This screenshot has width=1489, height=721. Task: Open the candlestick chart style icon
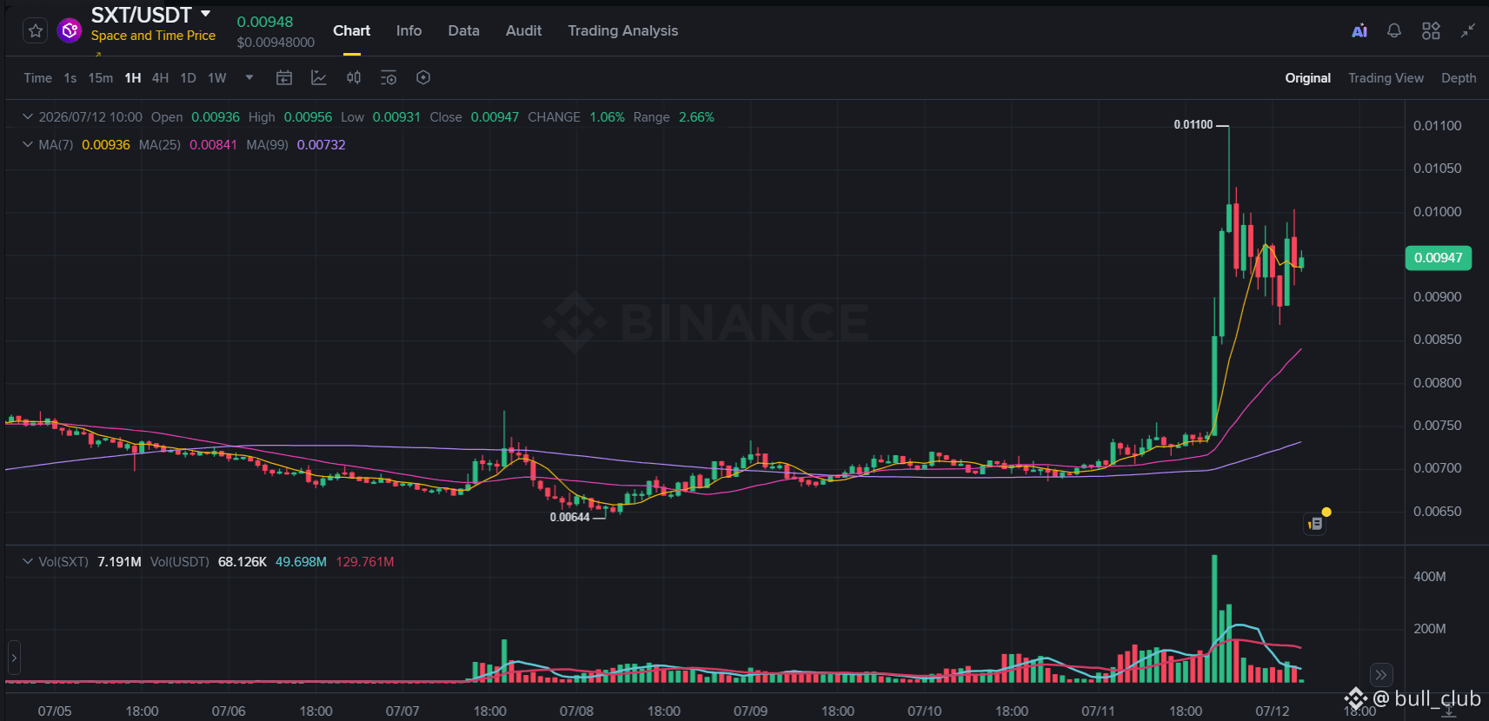pos(354,78)
